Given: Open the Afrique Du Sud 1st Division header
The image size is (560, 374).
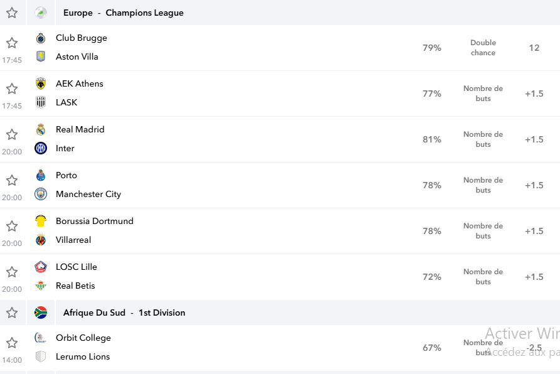Looking at the screenshot, I should click(124, 313).
